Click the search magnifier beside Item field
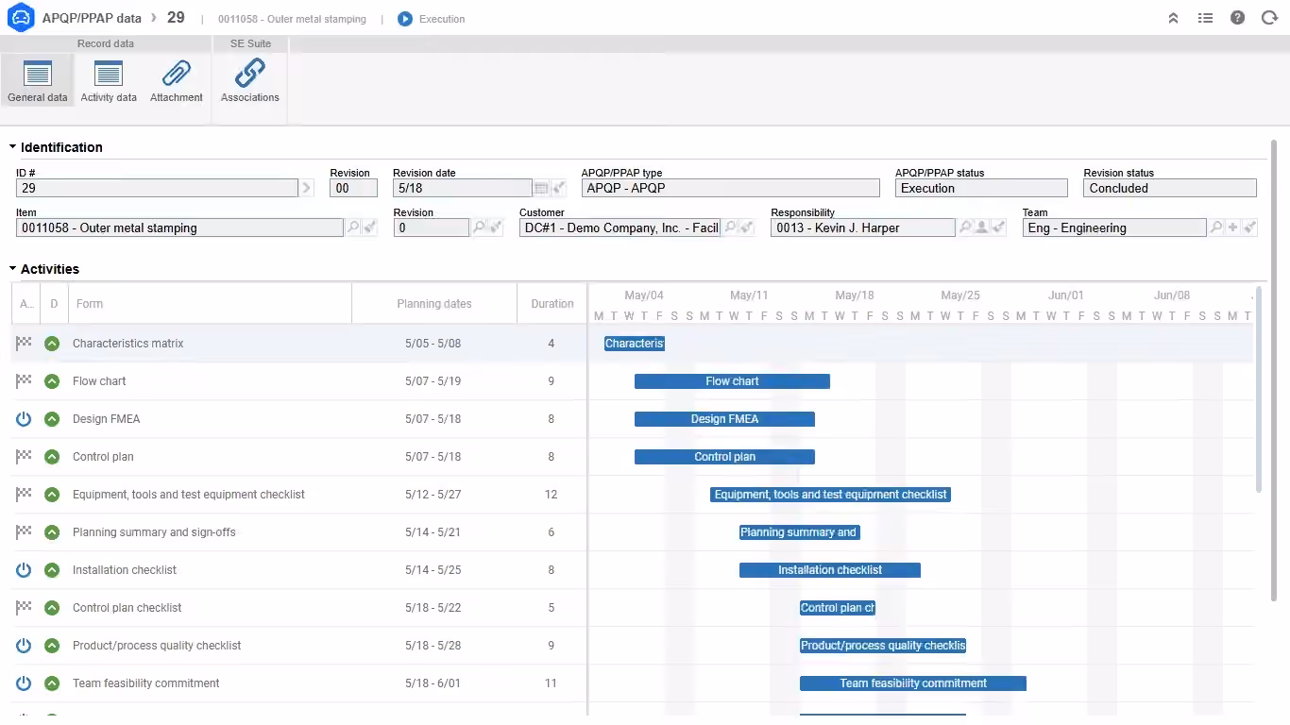 click(353, 228)
